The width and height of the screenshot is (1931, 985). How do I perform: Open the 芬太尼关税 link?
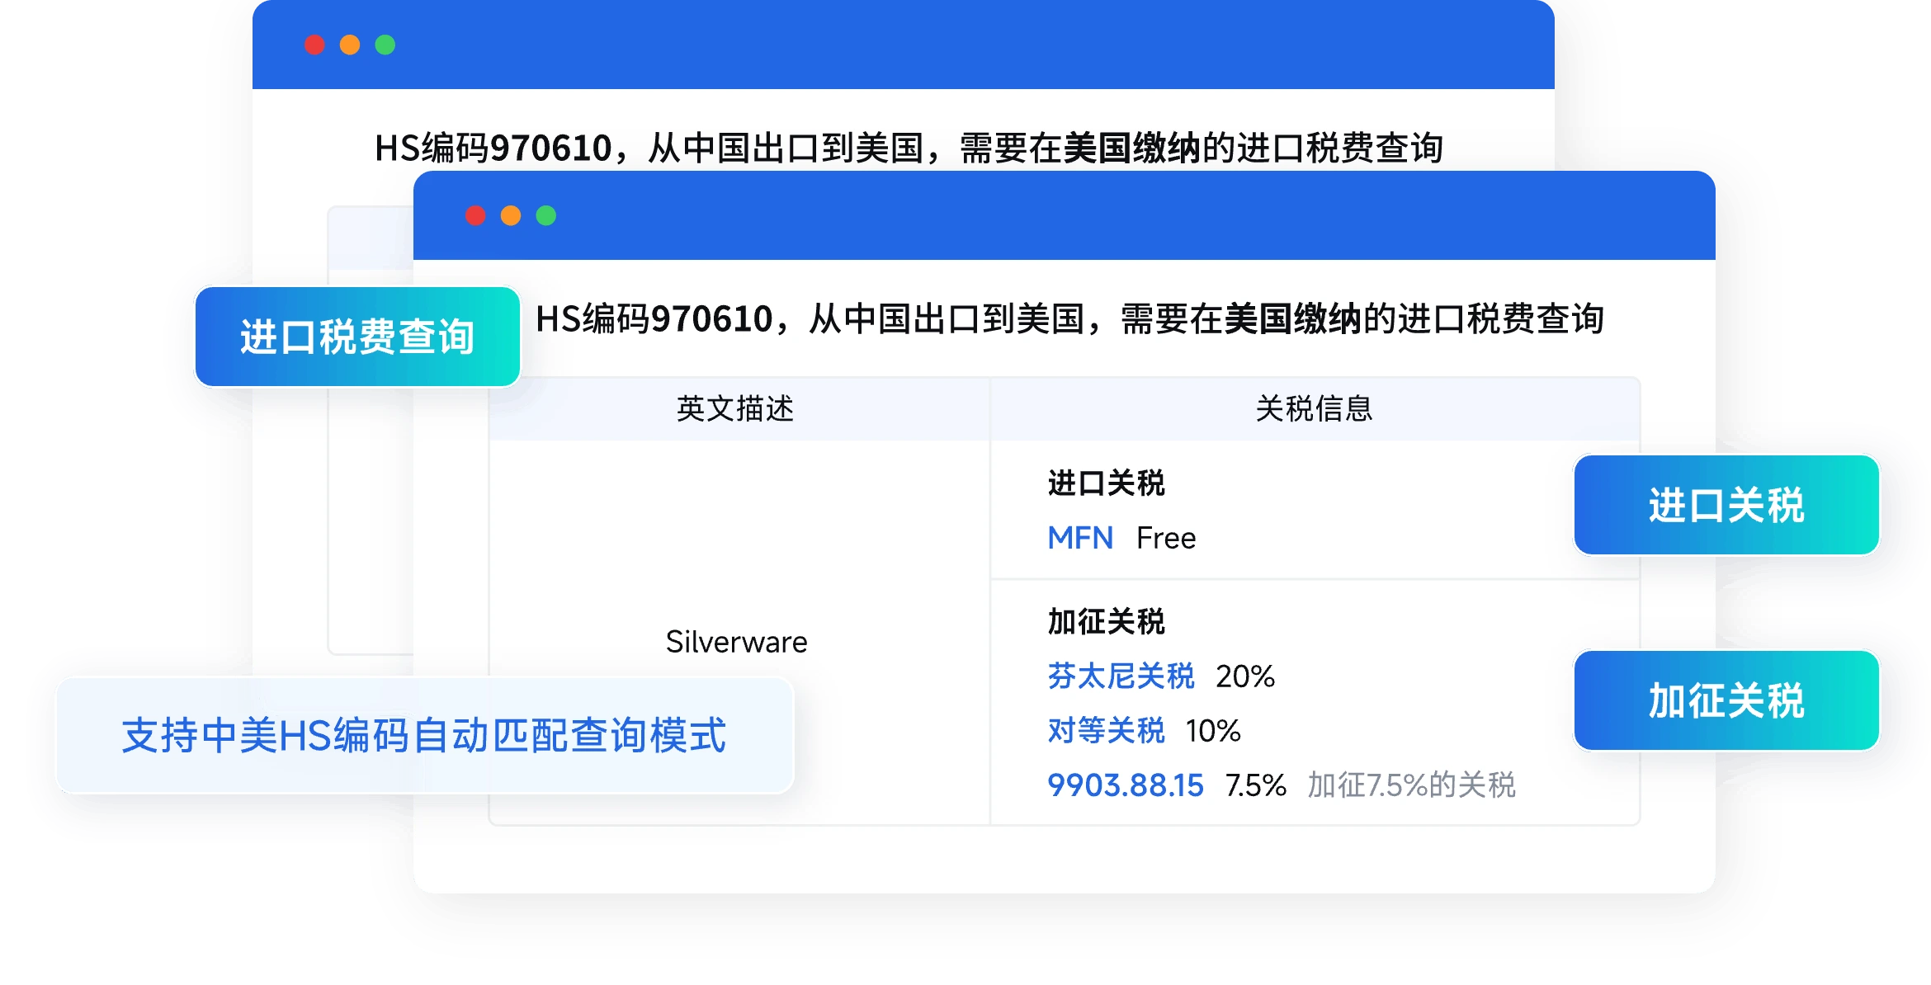coord(1121,676)
